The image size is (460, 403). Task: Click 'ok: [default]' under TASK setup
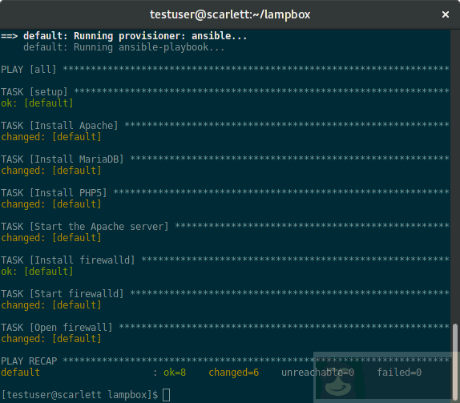click(37, 103)
